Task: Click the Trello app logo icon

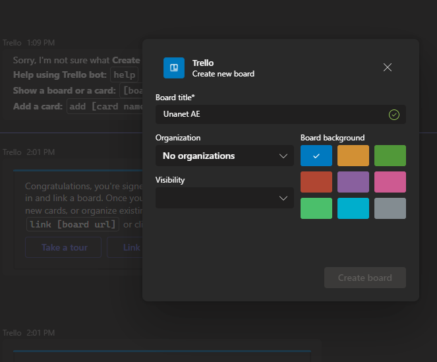Action: pyautogui.click(x=173, y=68)
